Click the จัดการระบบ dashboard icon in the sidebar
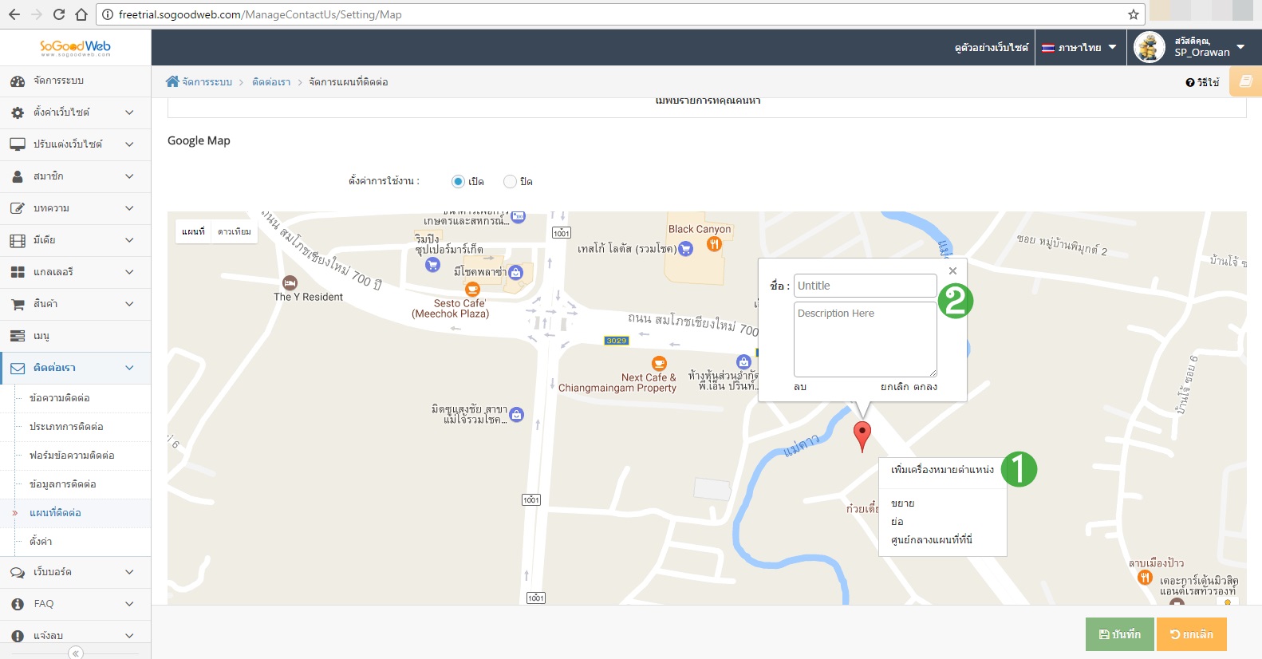The image size is (1262, 659). pos(18,81)
